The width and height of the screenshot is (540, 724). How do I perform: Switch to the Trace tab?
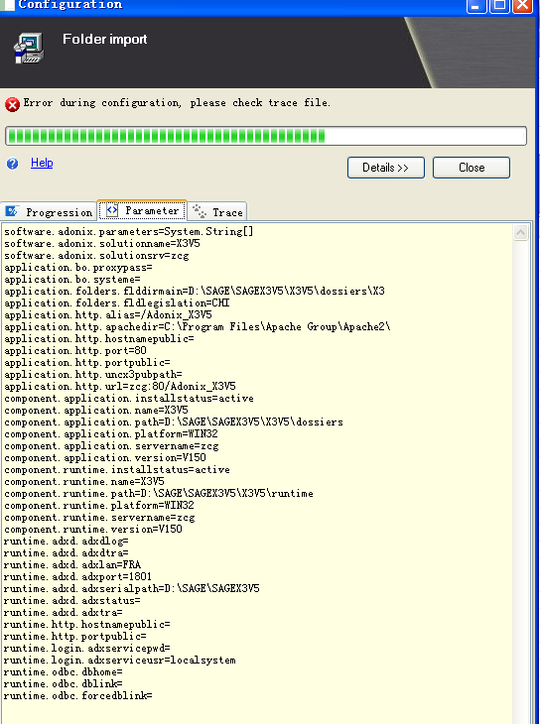[217, 212]
